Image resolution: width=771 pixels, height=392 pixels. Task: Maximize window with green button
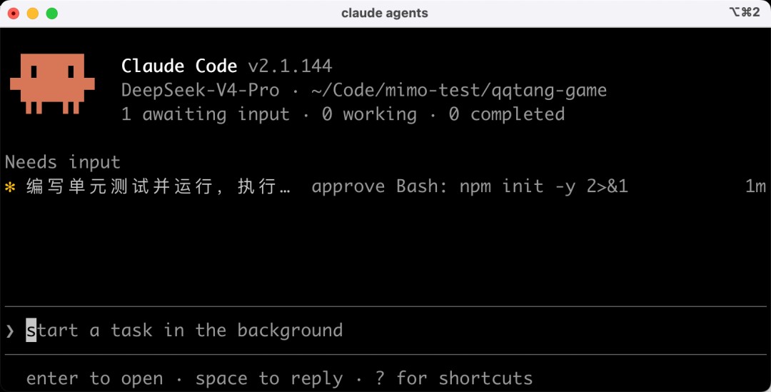point(51,14)
